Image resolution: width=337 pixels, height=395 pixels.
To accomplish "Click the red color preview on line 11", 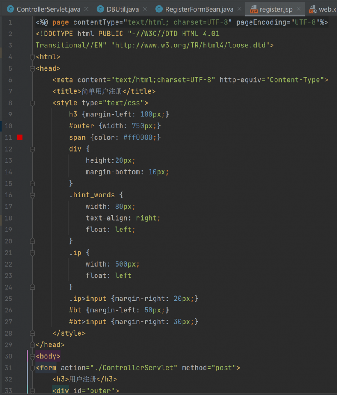I will [20, 137].
